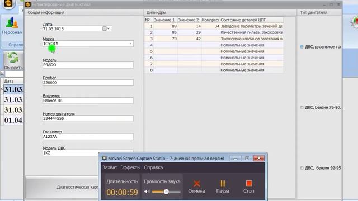Open the Захват menu in Movavi
Image resolution: width=358 pixels, height=201 pixels.
coord(110,167)
